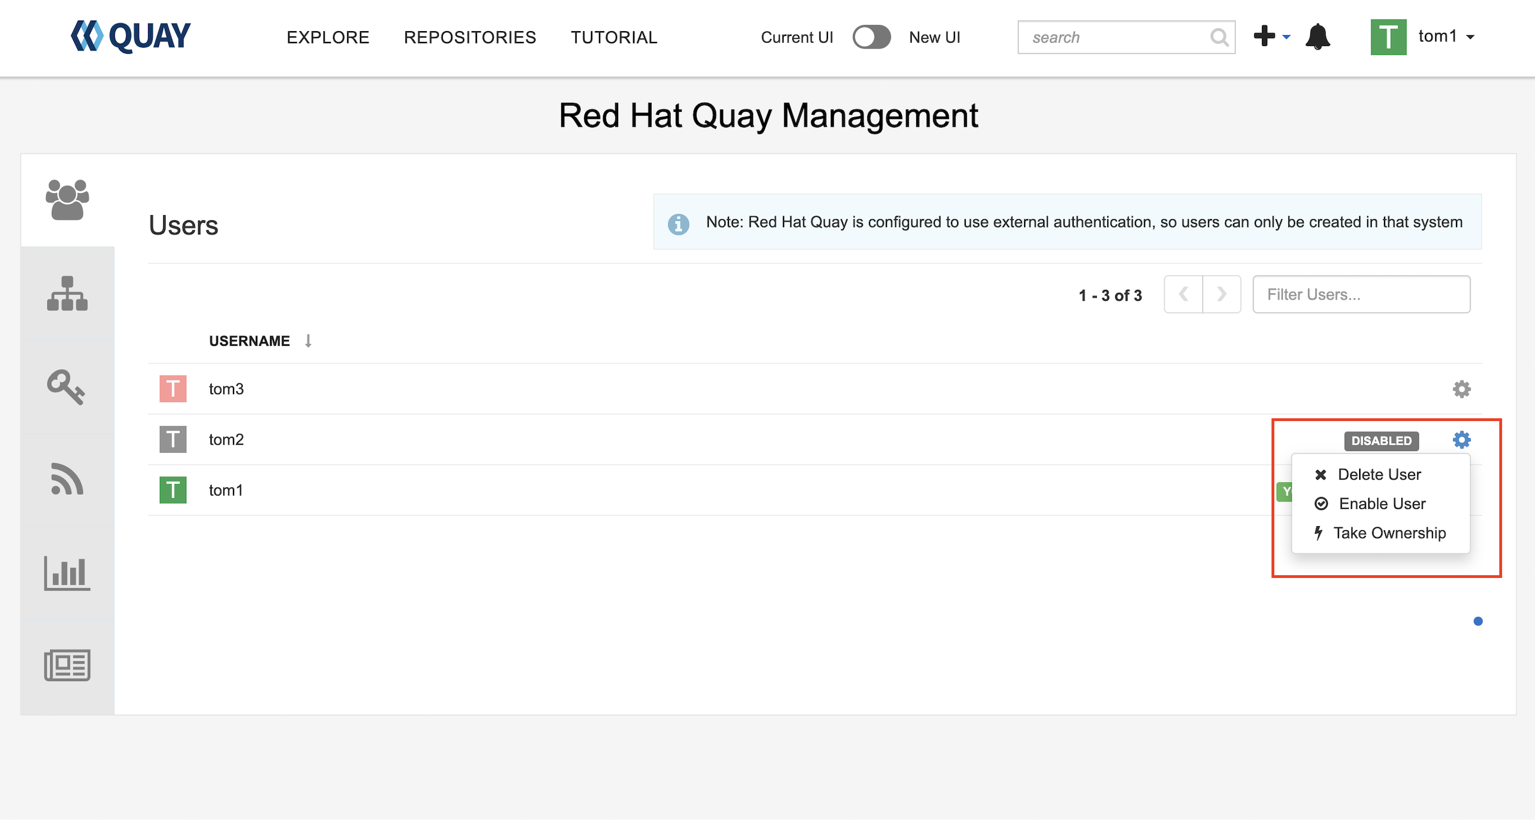Choose Enable User in the menu
The width and height of the screenshot is (1535, 833).
pyautogui.click(x=1381, y=504)
